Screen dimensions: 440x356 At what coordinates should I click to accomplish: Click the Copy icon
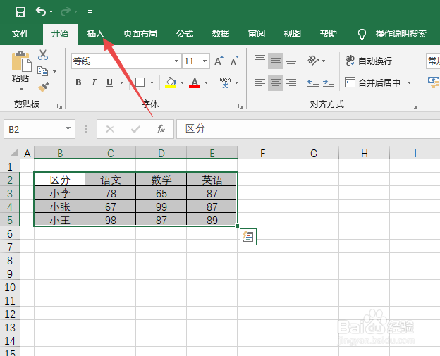pos(42,71)
